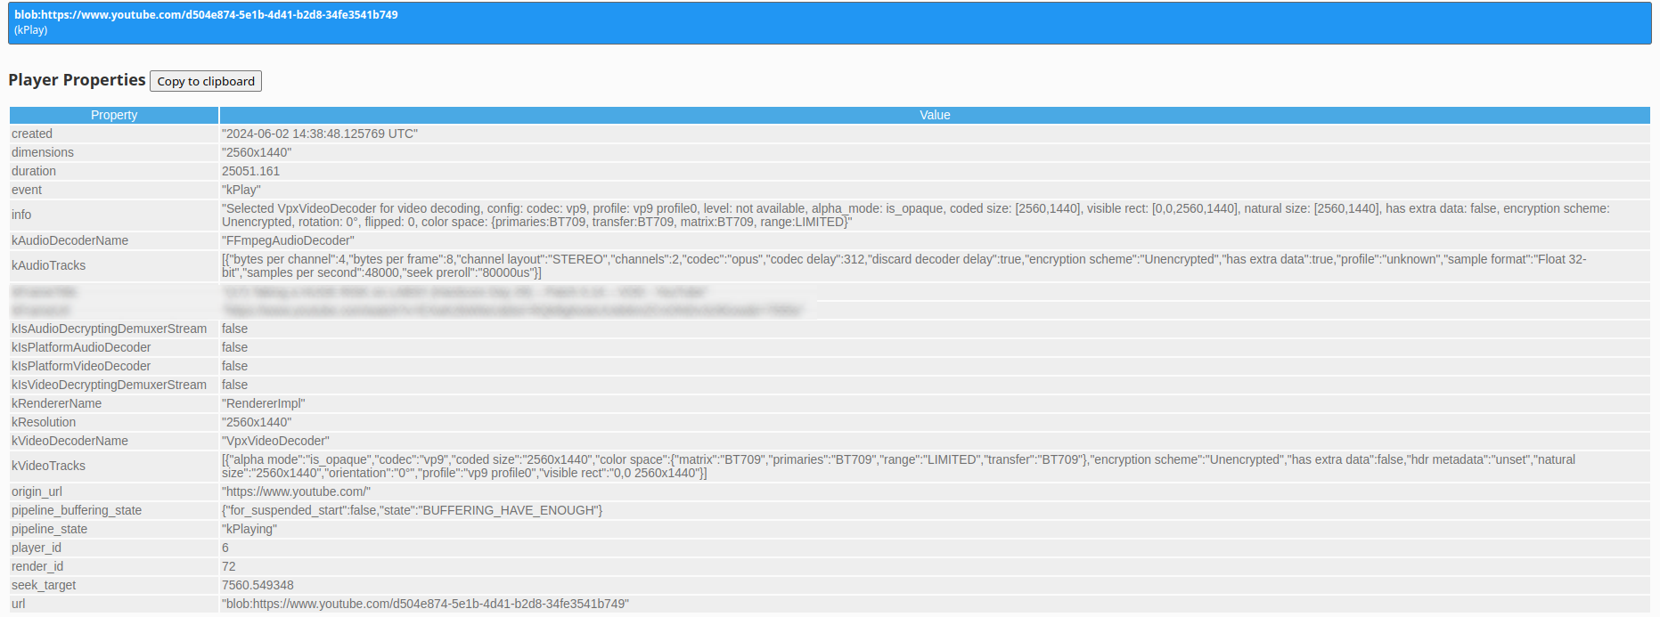
Task: Click the render_id value 72
Action: pos(229,566)
